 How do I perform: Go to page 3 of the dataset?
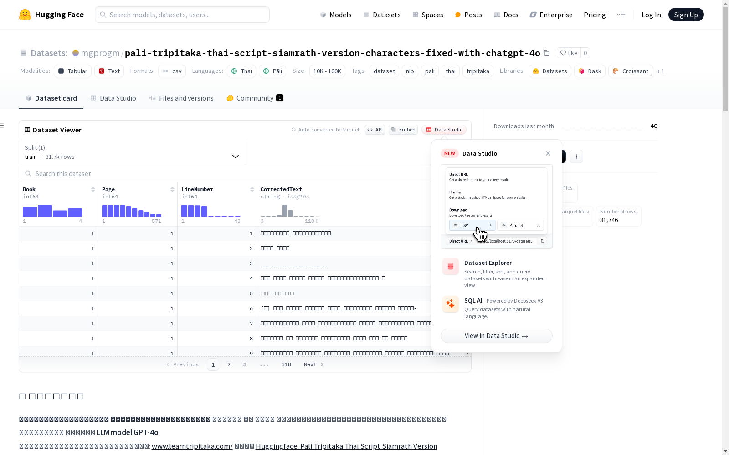[x=245, y=364]
